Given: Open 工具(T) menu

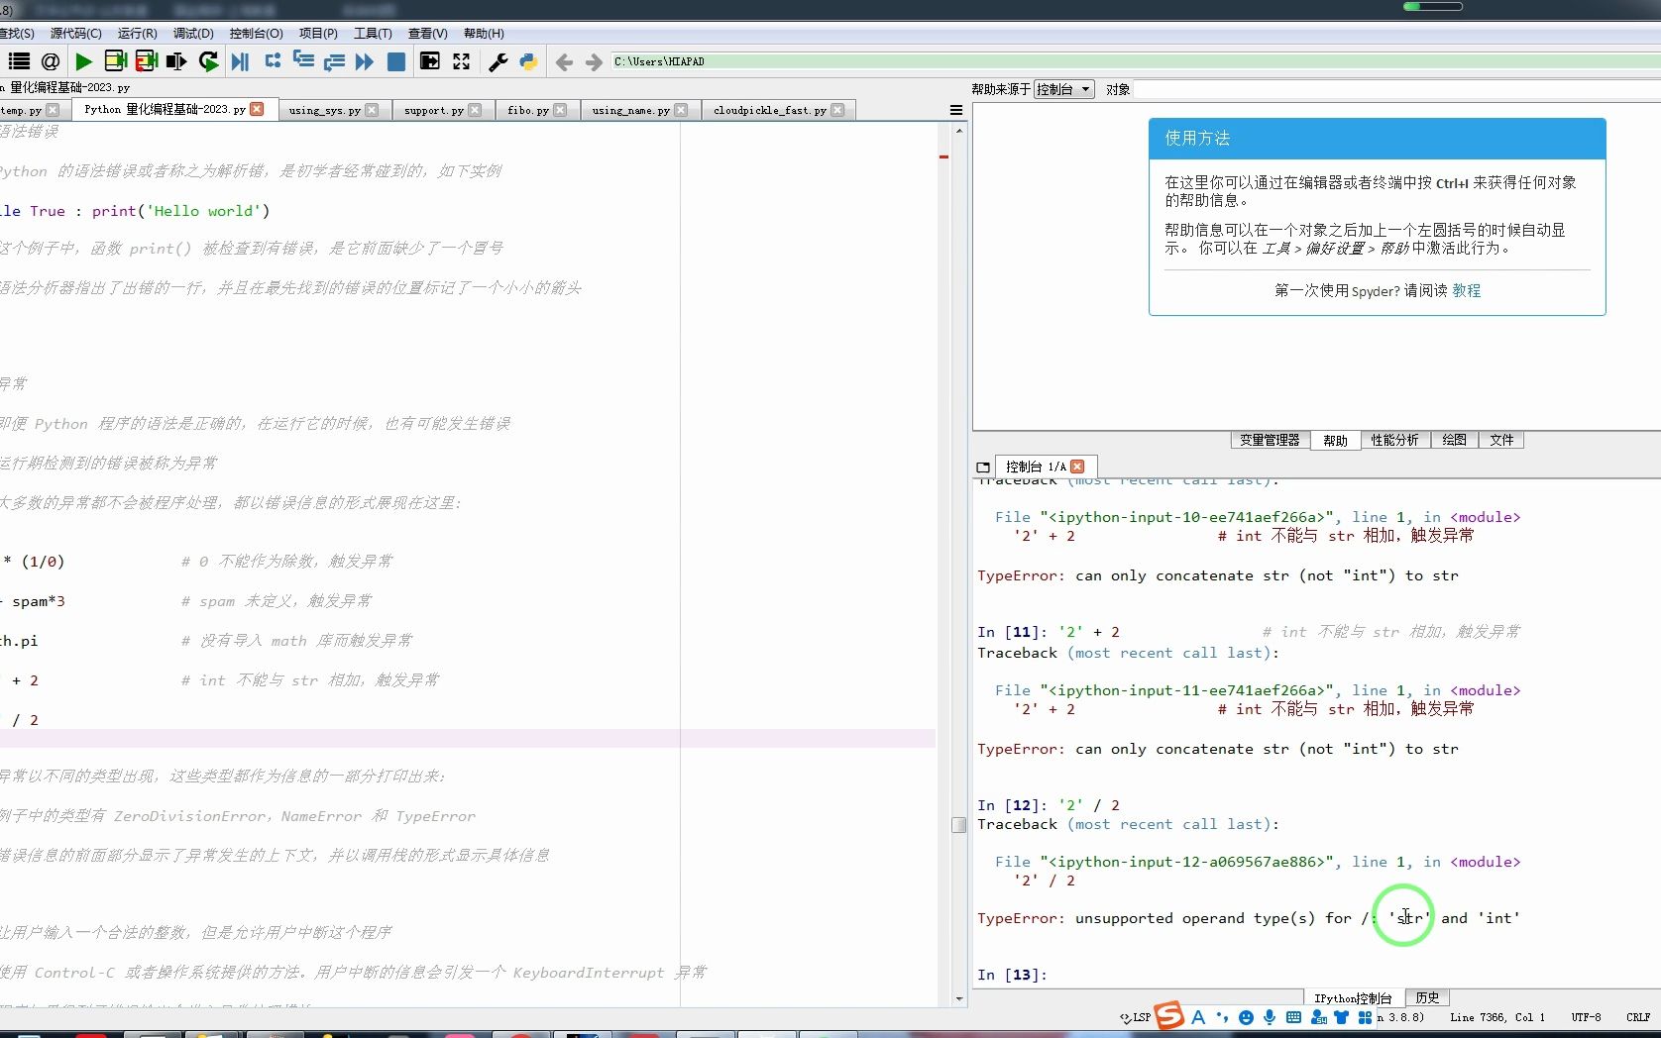Looking at the screenshot, I should coord(373,33).
